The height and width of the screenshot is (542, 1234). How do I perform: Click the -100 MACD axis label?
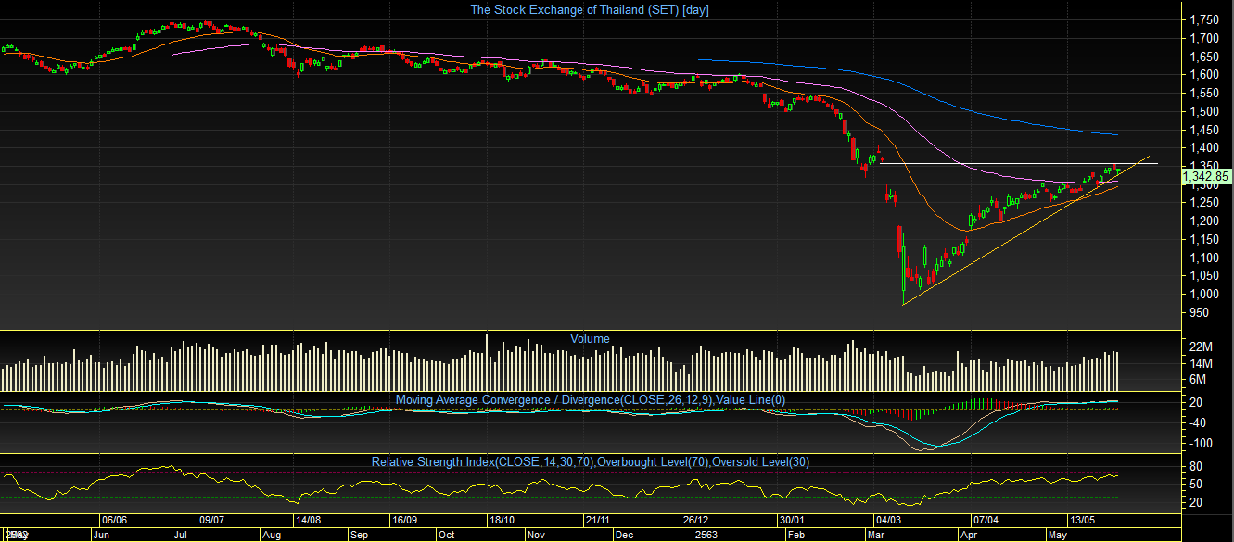tap(1199, 443)
